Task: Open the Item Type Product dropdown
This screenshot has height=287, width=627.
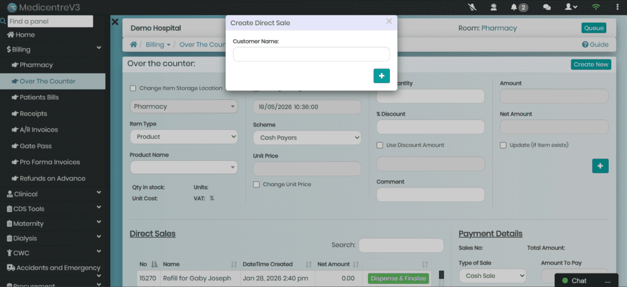Action: point(184,136)
